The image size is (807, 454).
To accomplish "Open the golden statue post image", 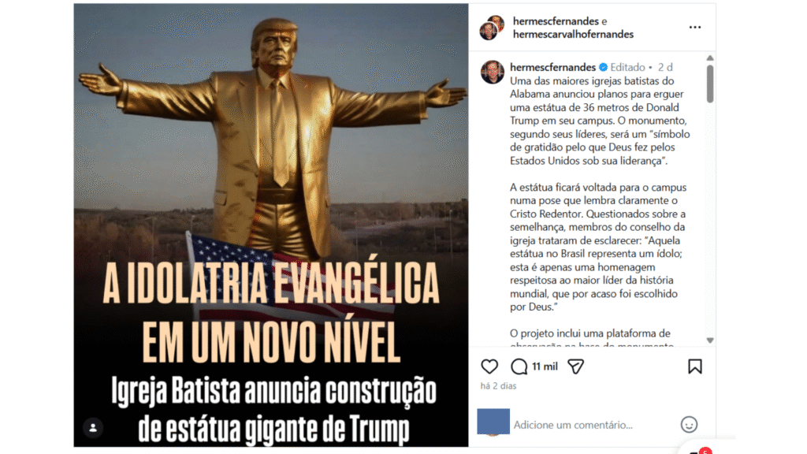I will click(271, 225).
